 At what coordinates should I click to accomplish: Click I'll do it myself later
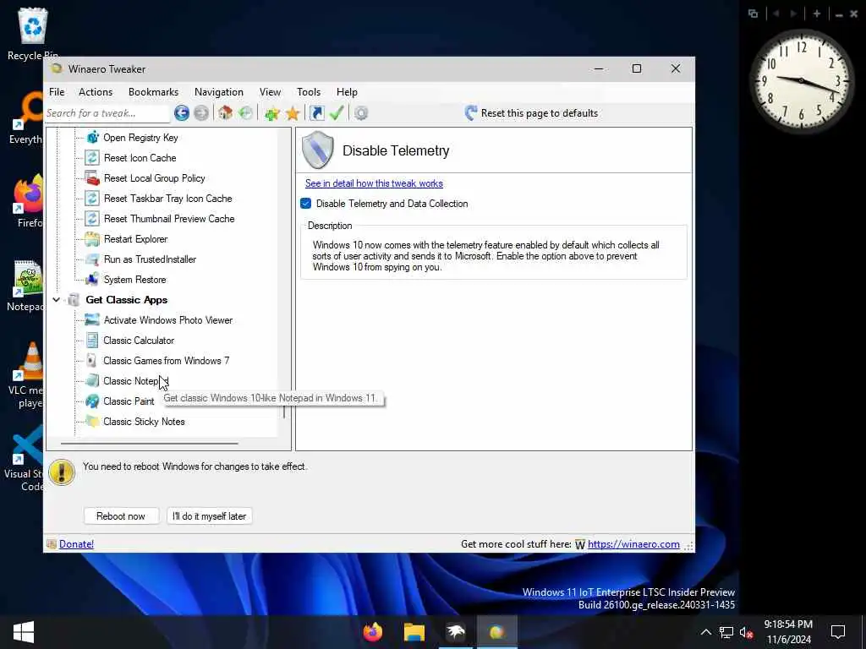210,516
